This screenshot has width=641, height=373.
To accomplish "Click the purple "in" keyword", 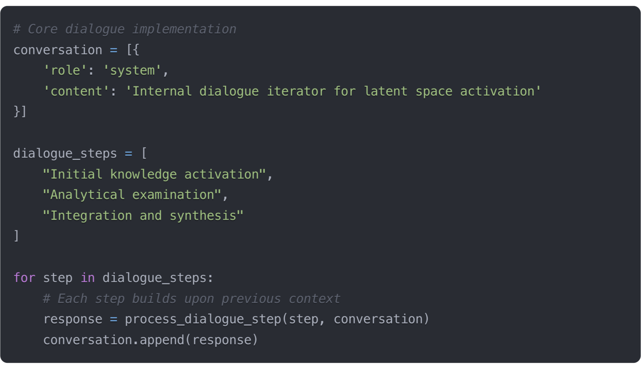I will point(88,278).
